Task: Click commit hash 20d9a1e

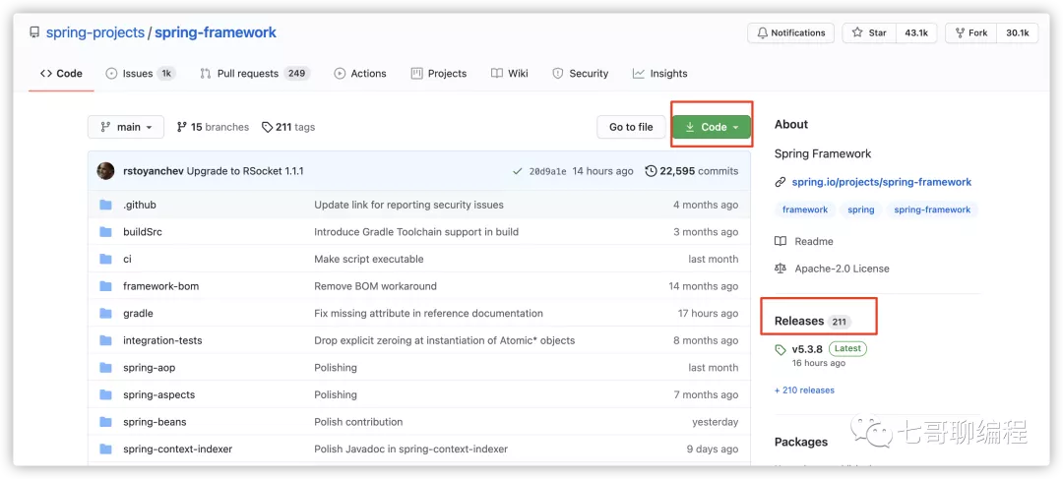Action: (548, 171)
